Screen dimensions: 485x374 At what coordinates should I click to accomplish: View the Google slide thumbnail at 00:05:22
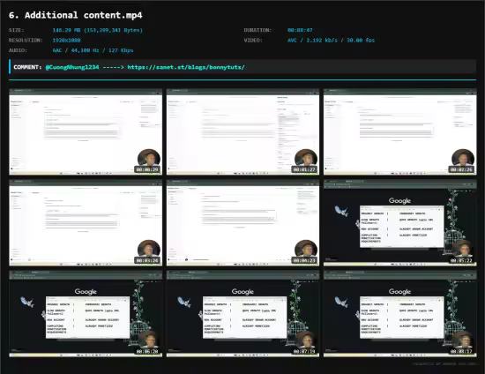400,223
